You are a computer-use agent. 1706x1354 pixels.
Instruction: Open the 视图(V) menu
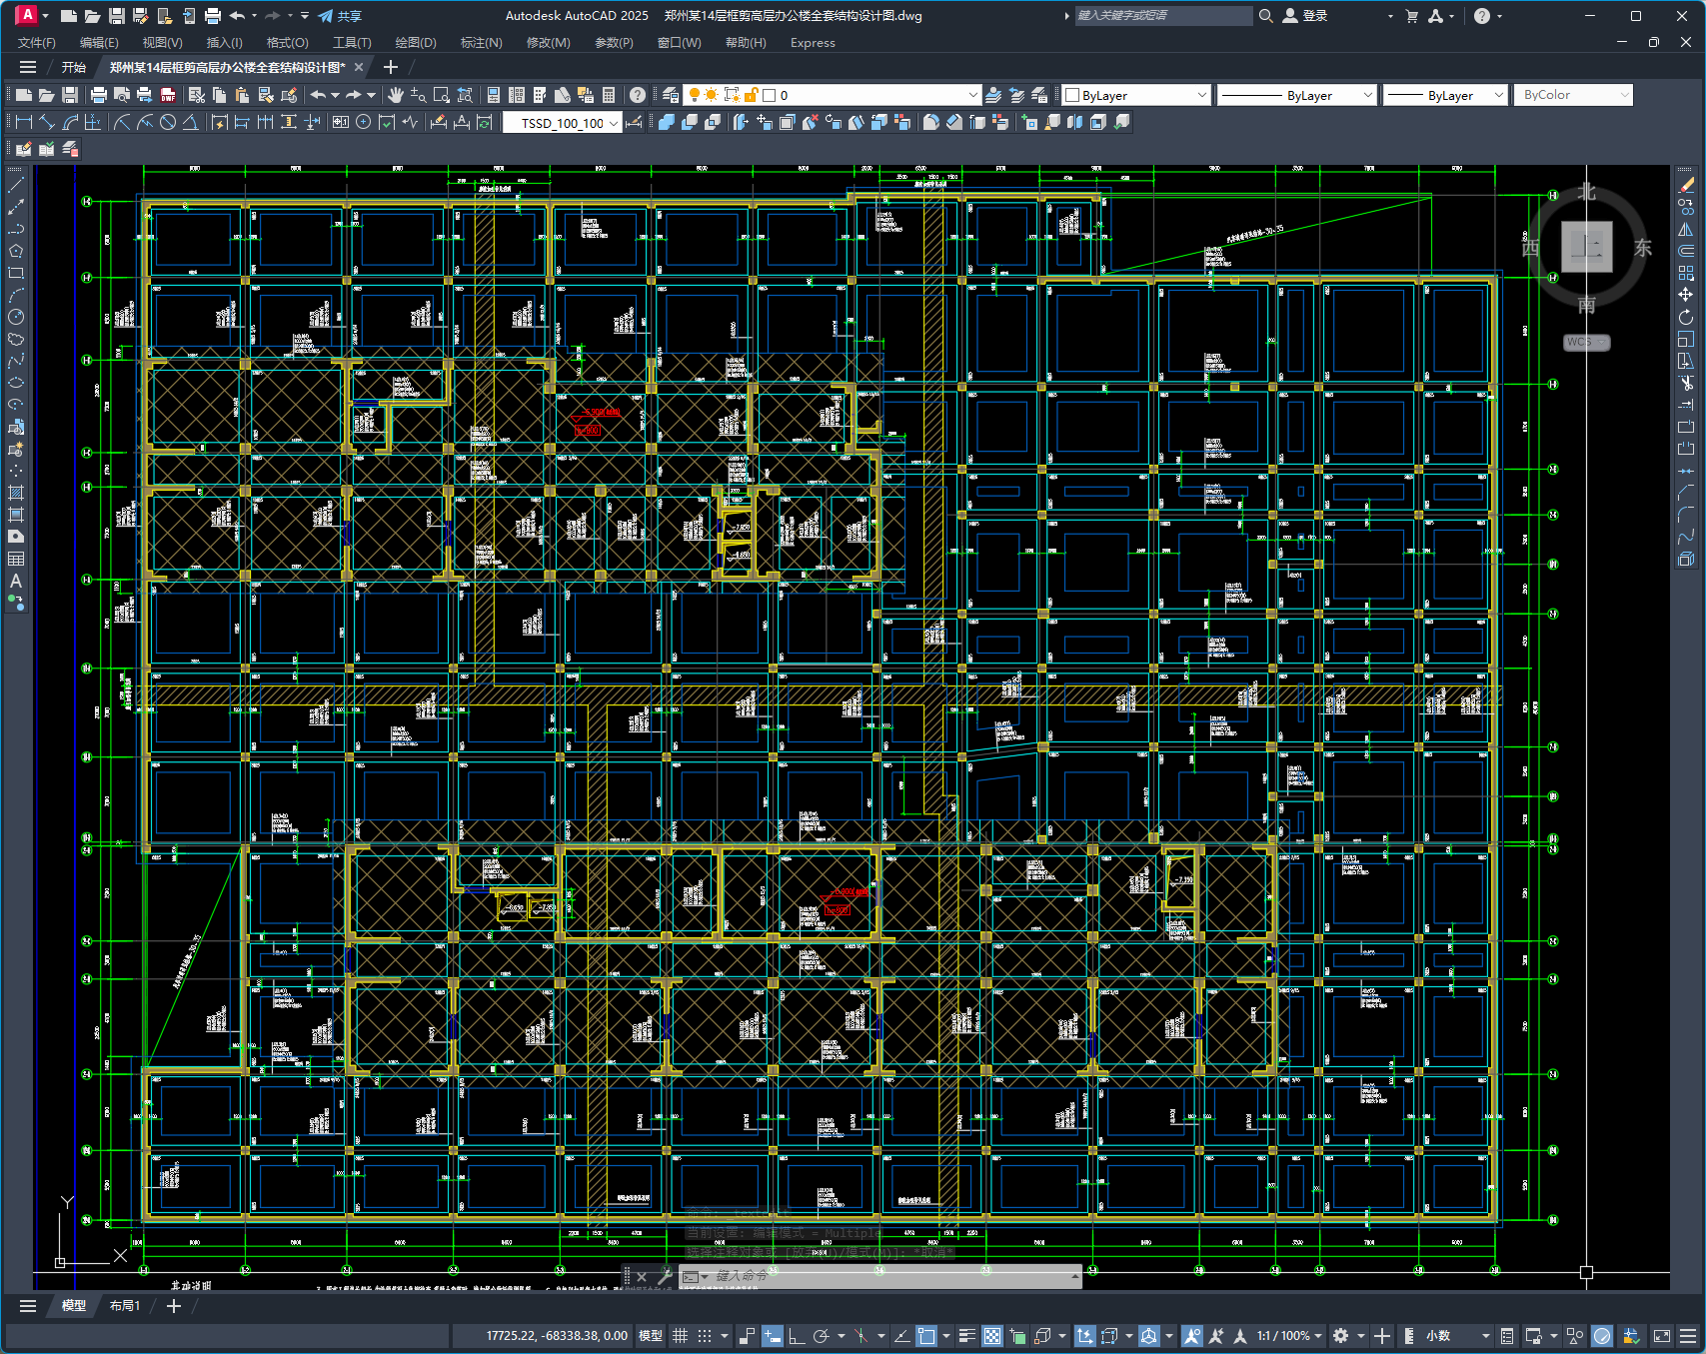pos(162,43)
